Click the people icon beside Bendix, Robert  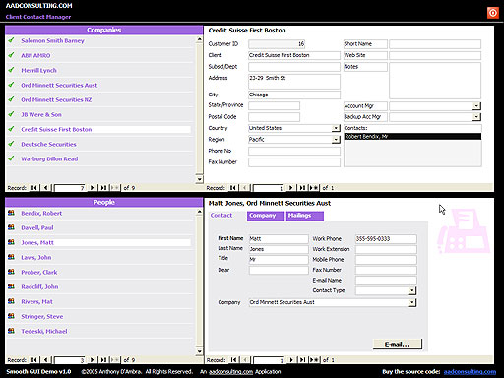[x=11, y=213]
